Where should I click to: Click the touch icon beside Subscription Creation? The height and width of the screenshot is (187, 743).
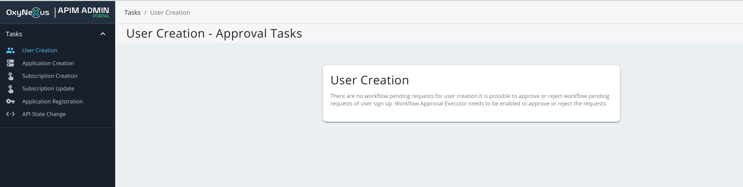click(11, 76)
